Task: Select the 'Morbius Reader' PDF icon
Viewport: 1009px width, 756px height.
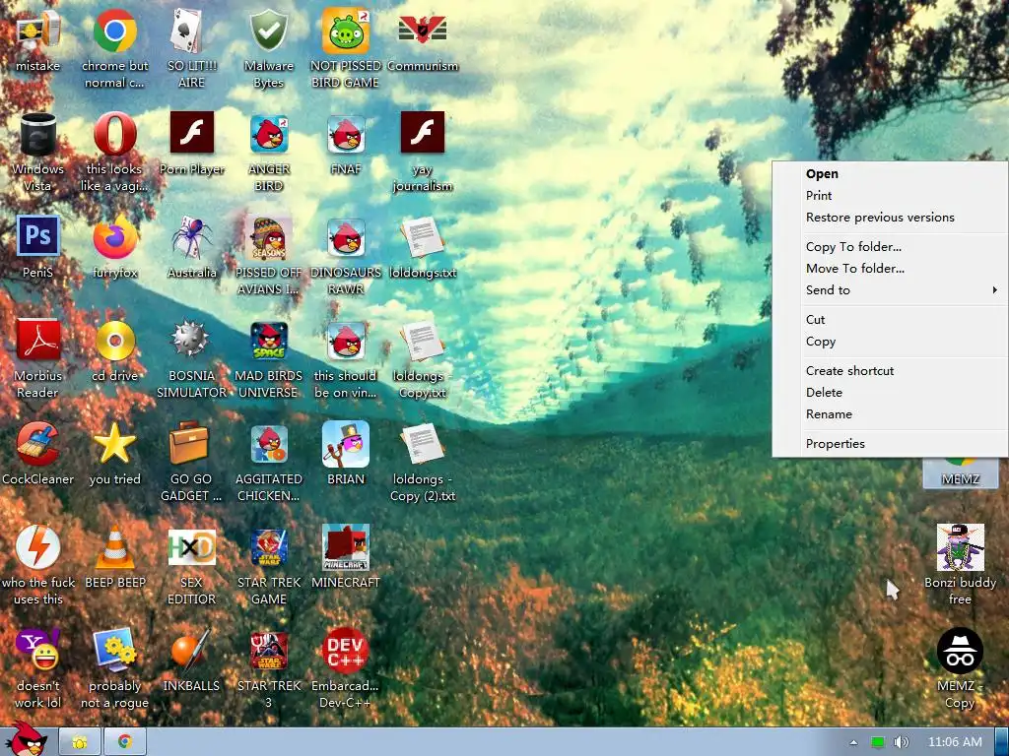Action: pyautogui.click(x=38, y=358)
